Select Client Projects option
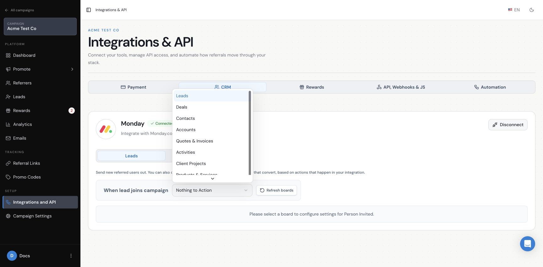Screen dimensions: 543x267 (211, 163)
